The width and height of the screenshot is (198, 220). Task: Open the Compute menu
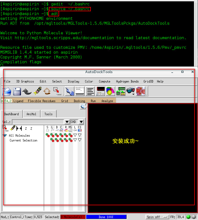(105, 81)
